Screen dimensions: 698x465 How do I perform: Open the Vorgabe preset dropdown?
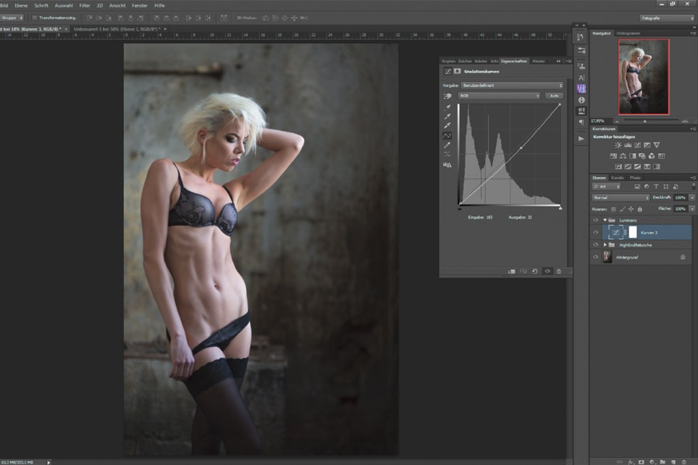point(513,85)
